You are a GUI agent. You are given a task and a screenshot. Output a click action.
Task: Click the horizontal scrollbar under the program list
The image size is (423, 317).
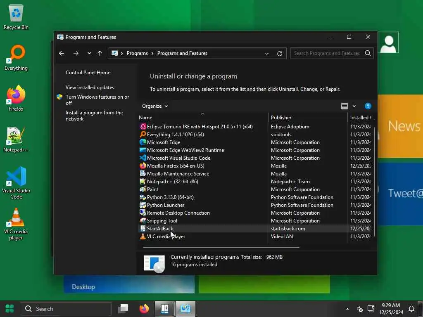221,247
